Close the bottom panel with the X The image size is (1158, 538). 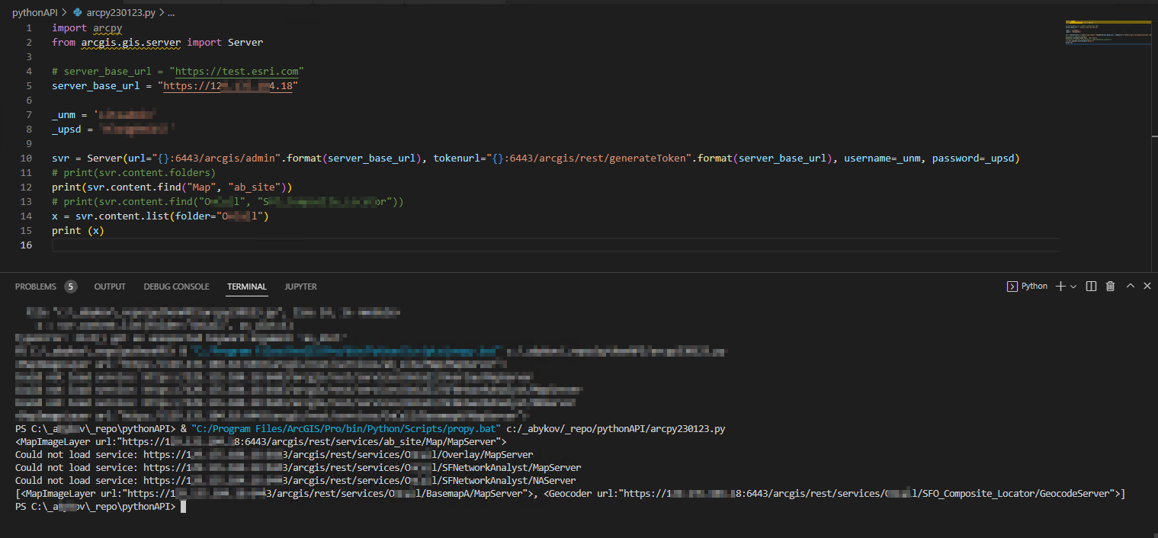click(x=1147, y=287)
